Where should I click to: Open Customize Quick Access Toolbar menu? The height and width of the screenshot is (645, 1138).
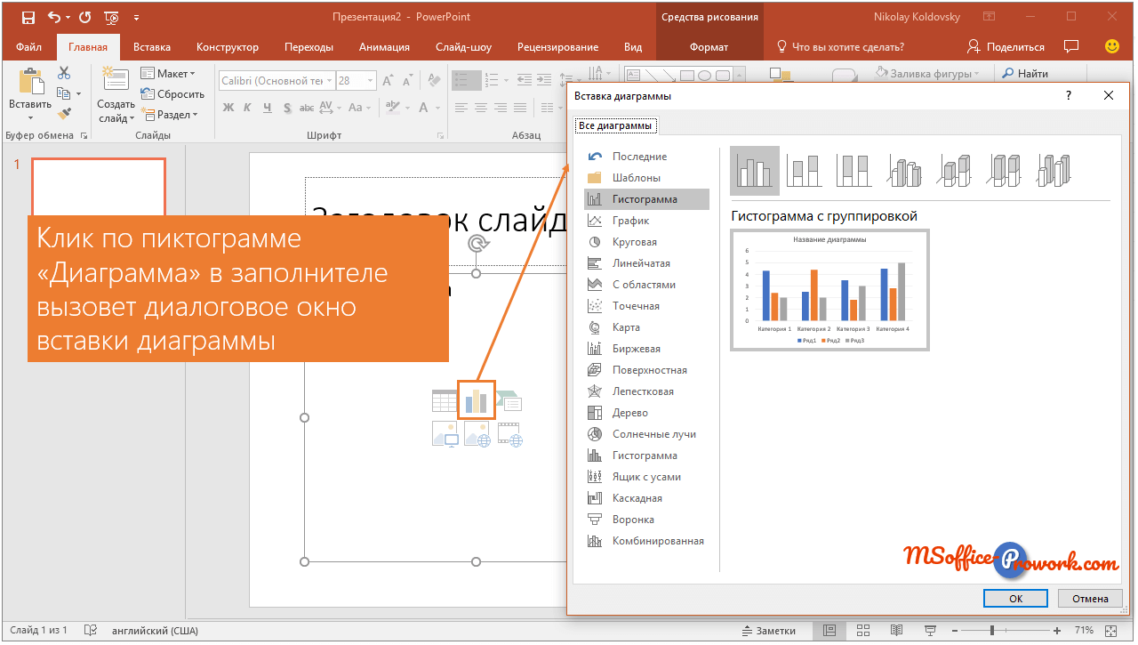tap(136, 17)
